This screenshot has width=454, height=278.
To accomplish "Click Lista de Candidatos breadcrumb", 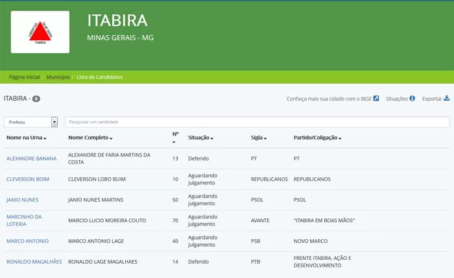I will point(99,77).
